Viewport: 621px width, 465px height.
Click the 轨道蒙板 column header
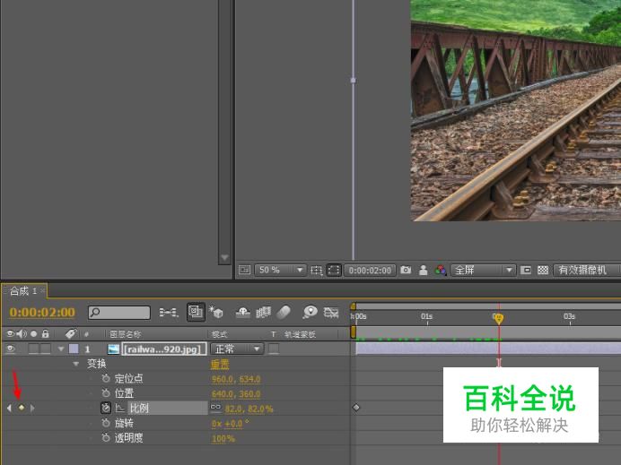tap(300, 334)
